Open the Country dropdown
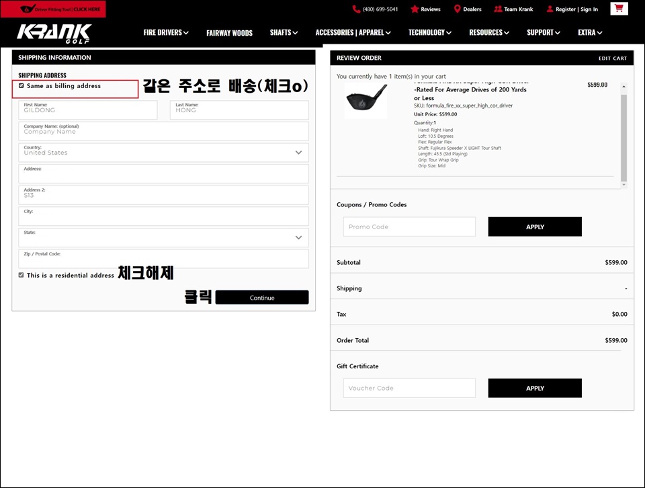This screenshot has height=488, width=645. pos(163,153)
